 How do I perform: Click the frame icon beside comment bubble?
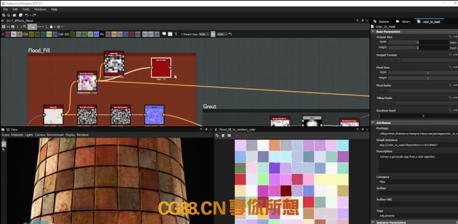pos(170,34)
